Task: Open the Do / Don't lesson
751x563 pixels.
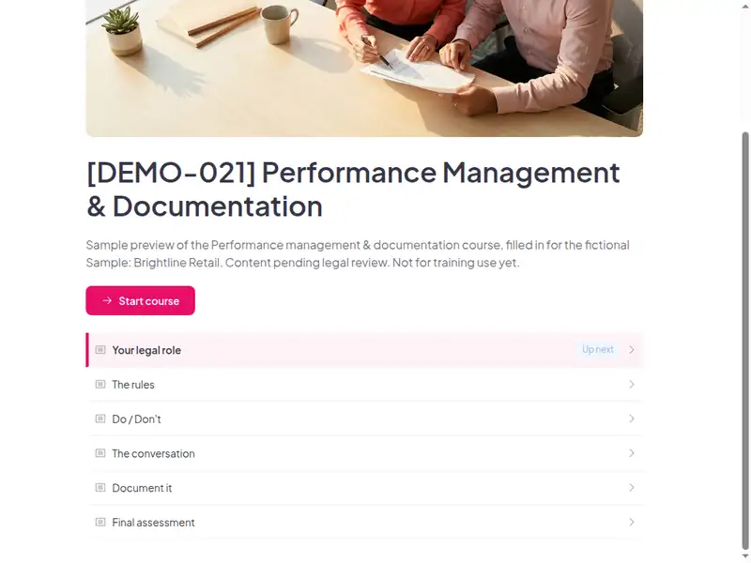Action: 364,418
